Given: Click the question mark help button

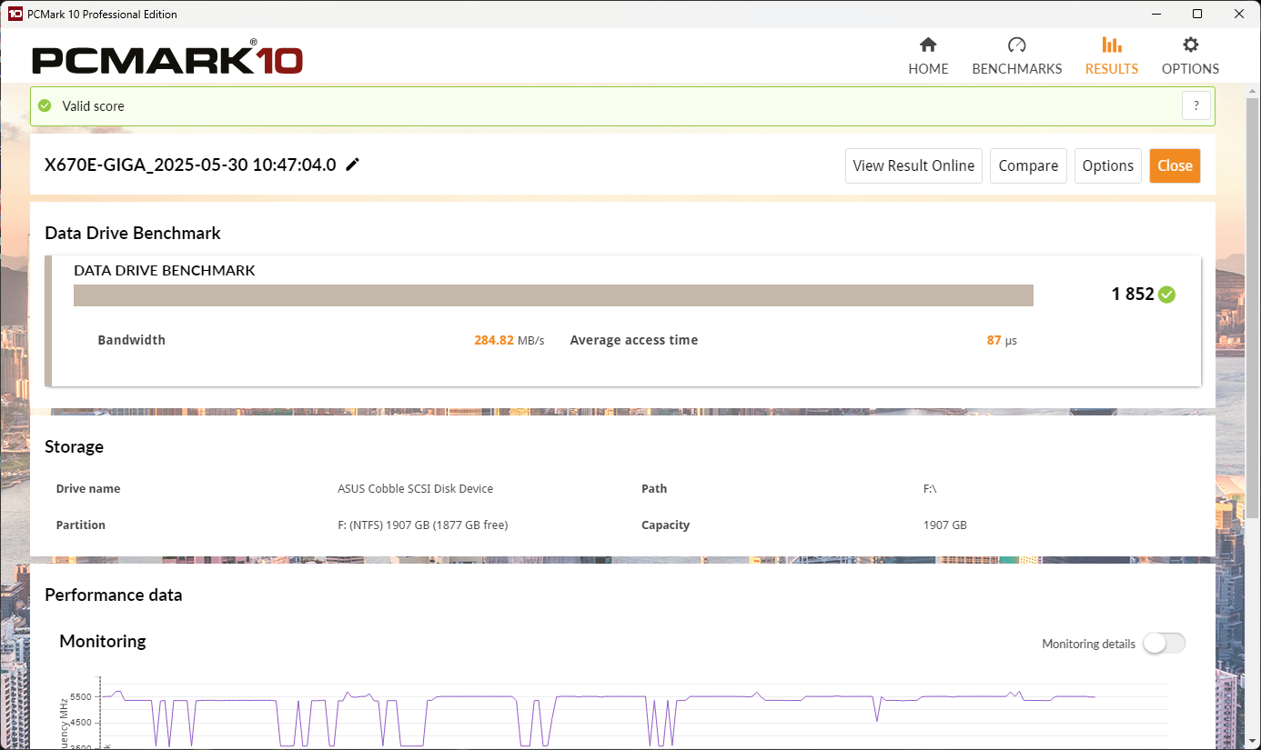Looking at the screenshot, I should click(1196, 105).
